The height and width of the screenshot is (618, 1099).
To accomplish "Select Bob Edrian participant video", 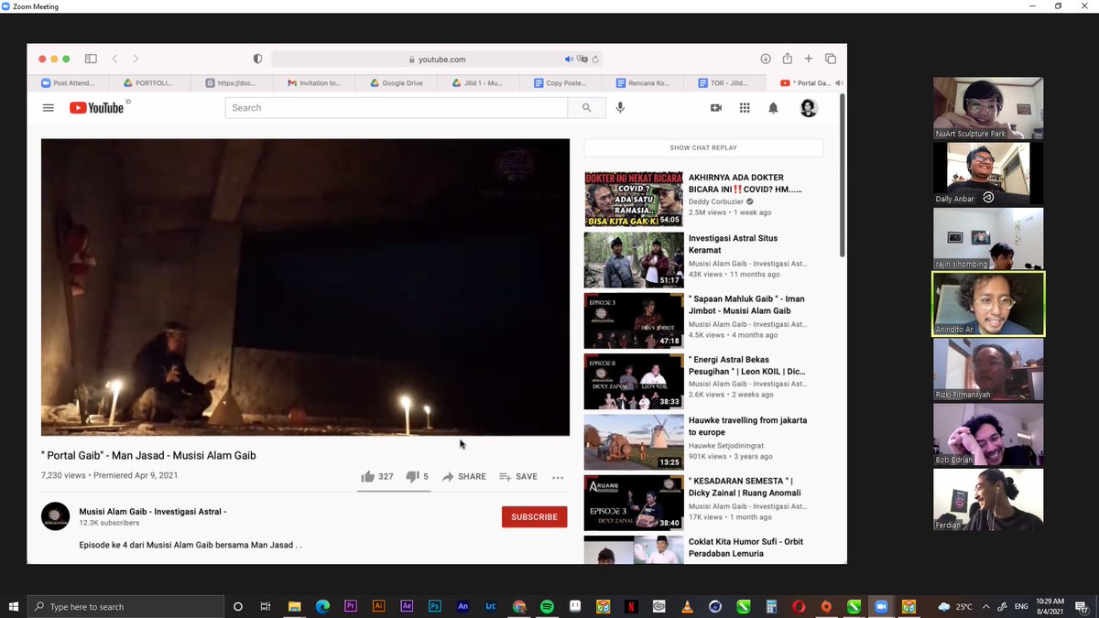I will [988, 434].
